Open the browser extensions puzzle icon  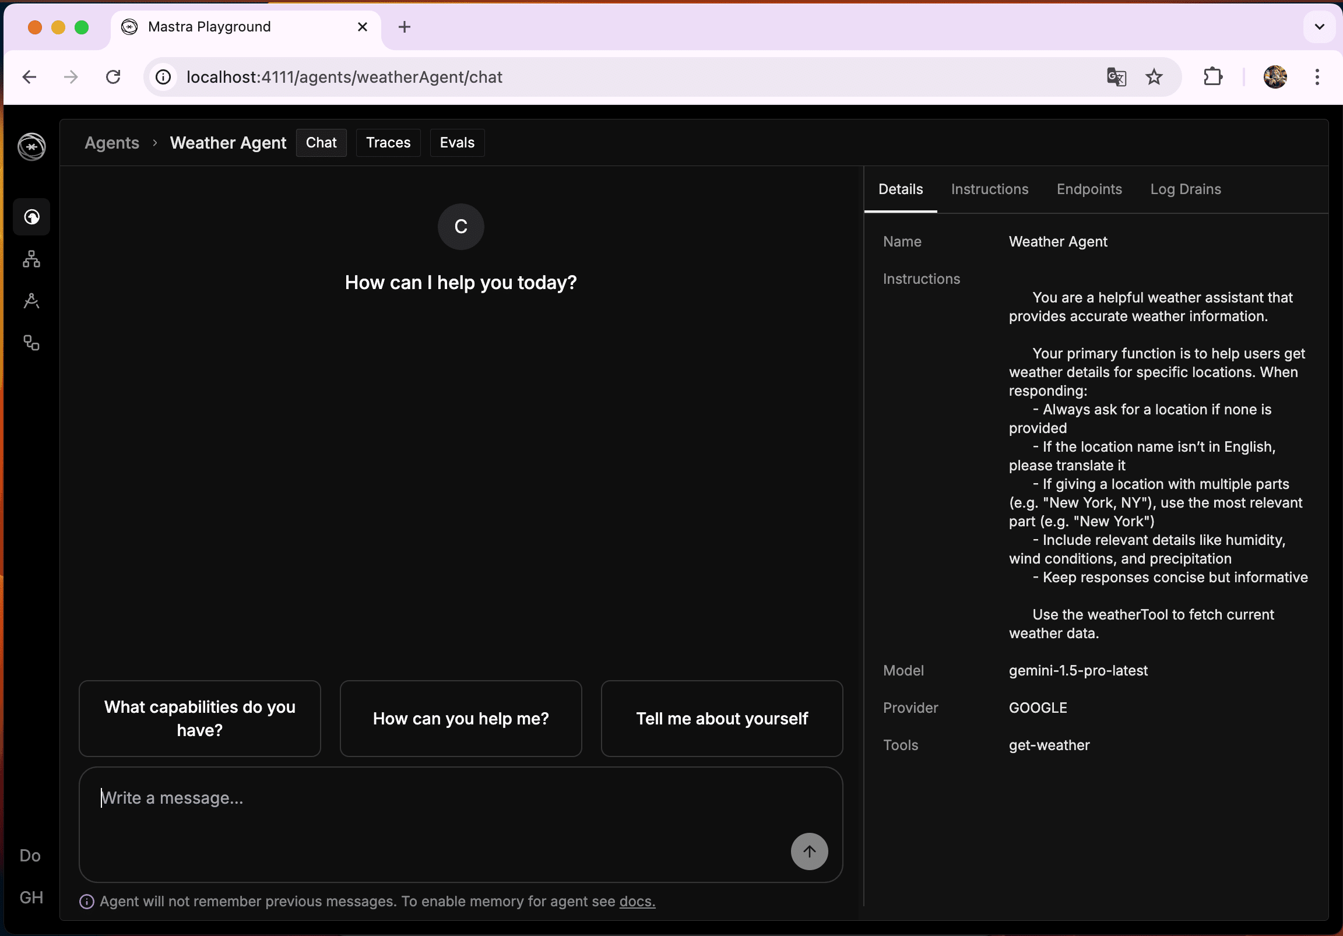click(x=1212, y=76)
